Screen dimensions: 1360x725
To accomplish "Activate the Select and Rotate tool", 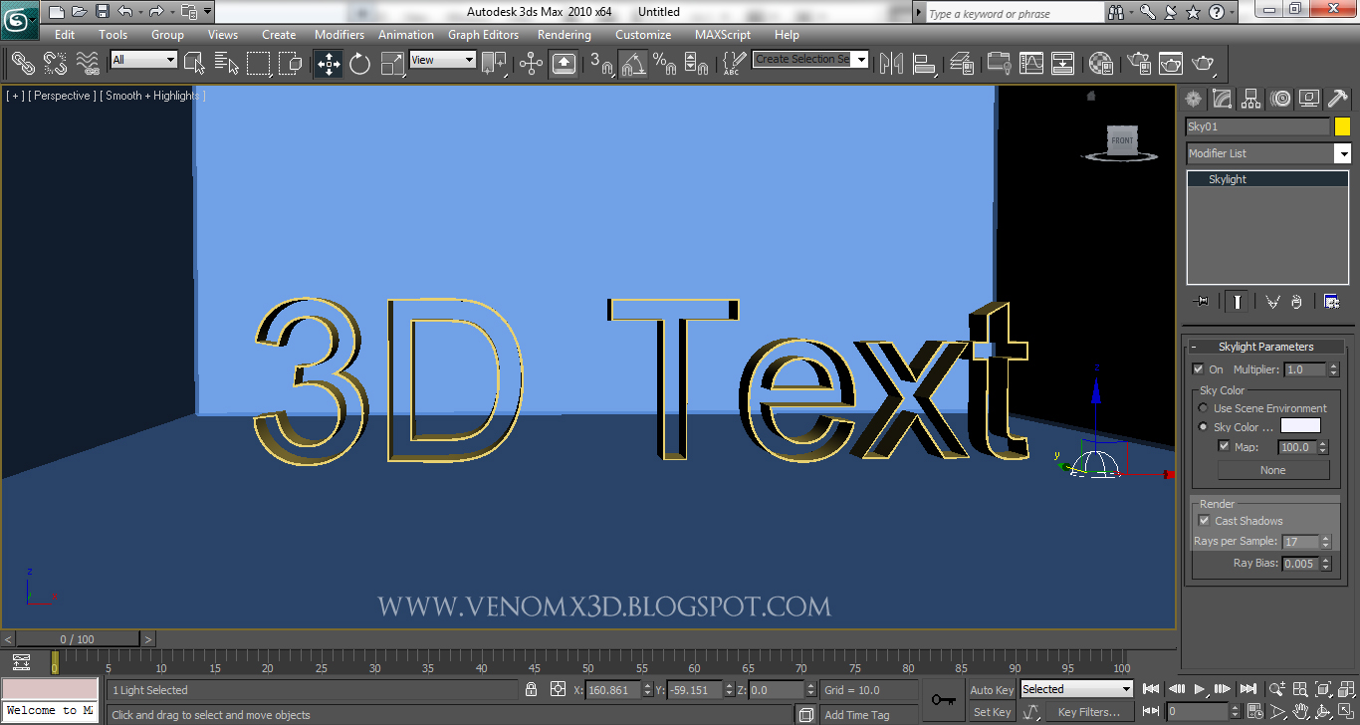I will click(359, 63).
